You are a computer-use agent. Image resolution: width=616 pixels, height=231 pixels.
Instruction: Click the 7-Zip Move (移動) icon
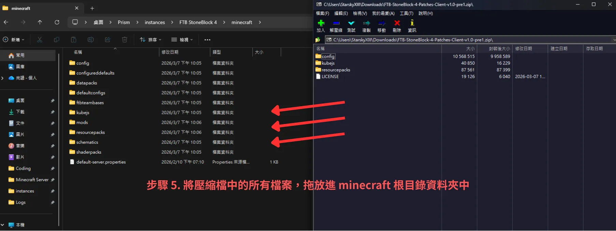(x=382, y=24)
